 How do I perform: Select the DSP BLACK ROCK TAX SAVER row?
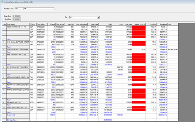(18, 50)
